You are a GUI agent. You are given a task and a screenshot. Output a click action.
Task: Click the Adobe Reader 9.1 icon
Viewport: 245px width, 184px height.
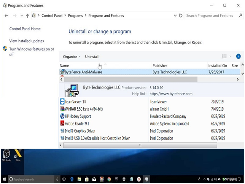(62, 123)
